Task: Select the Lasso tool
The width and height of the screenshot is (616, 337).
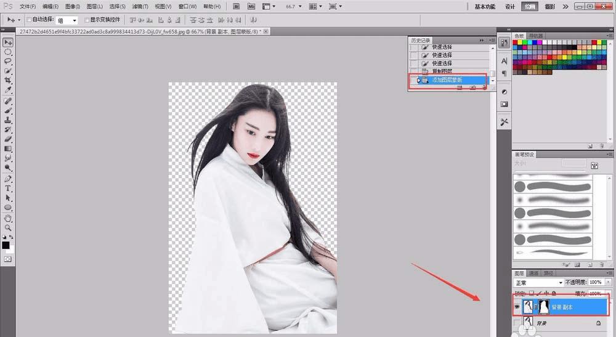Action: pyautogui.click(x=8, y=62)
